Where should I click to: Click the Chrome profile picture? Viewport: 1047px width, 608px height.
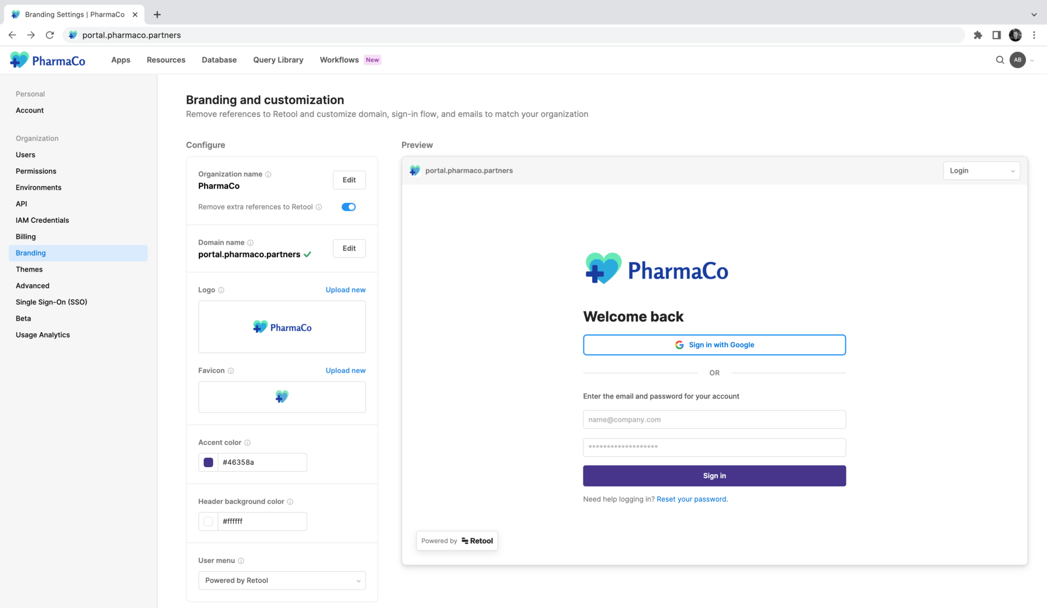(x=1015, y=35)
